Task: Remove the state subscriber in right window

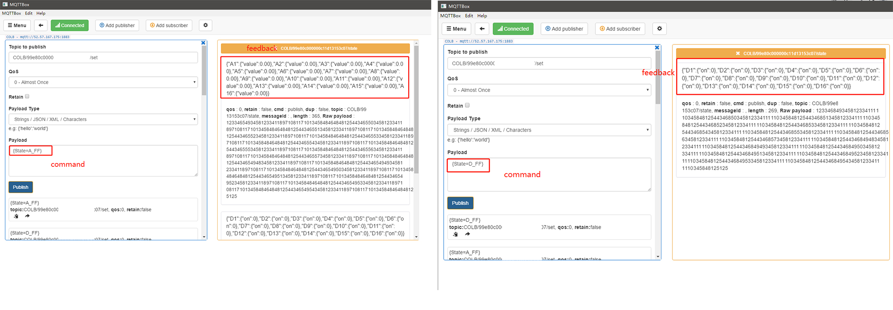Action: pos(738,54)
